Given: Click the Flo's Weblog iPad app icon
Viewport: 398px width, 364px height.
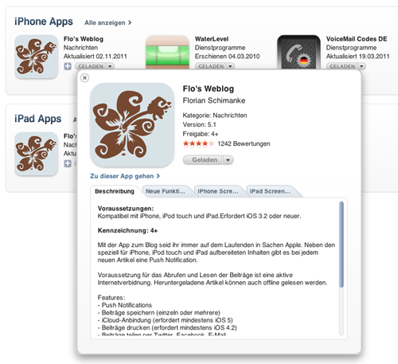Looking at the screenshot, I should pos(37,154).
